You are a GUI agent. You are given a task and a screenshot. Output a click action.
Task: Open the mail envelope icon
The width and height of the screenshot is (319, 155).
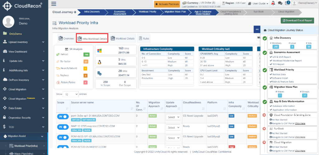[287, 3]
